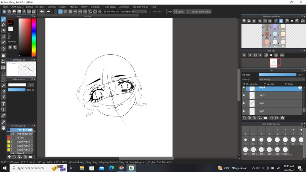Screen dimensions: 306x172
Task: Select the Move tool
Action: 3,49
